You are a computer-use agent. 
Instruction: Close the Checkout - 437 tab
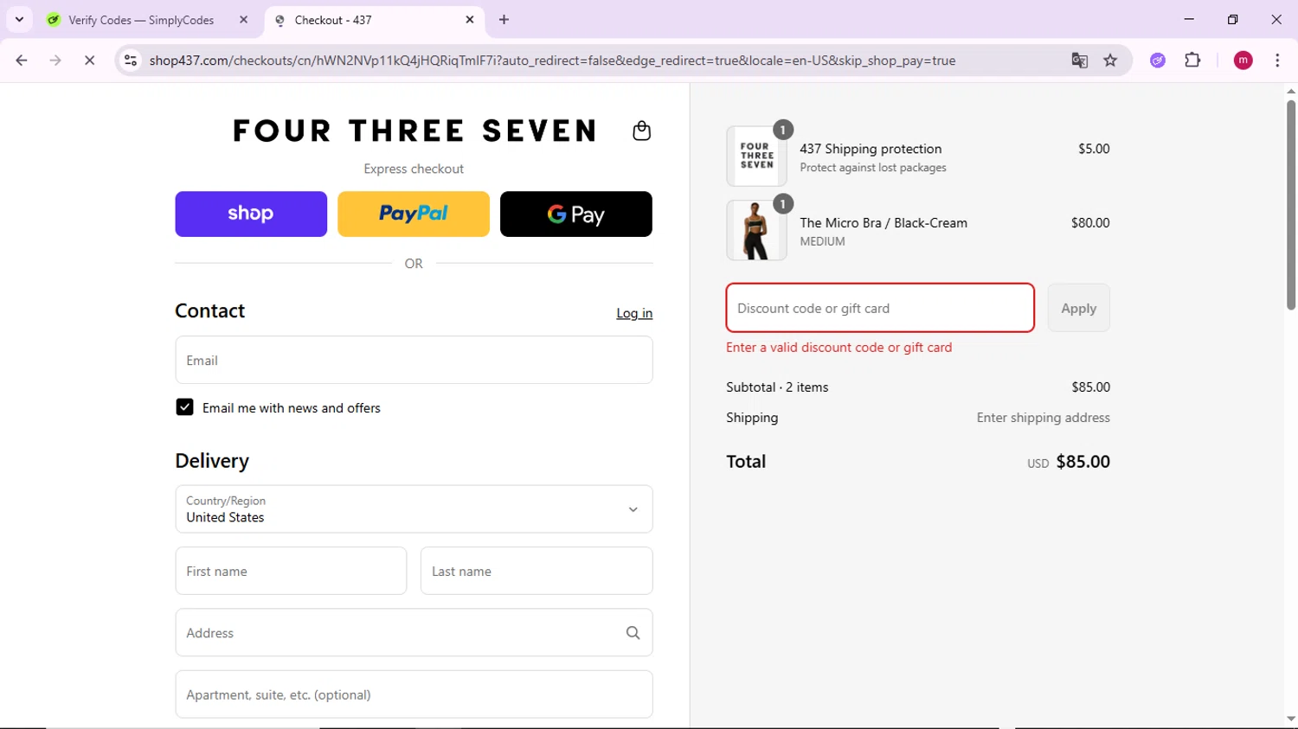pos(470,20)
